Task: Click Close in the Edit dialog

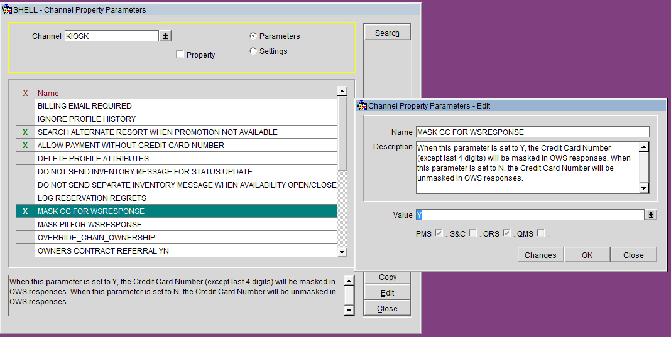Action: (633, 255)
